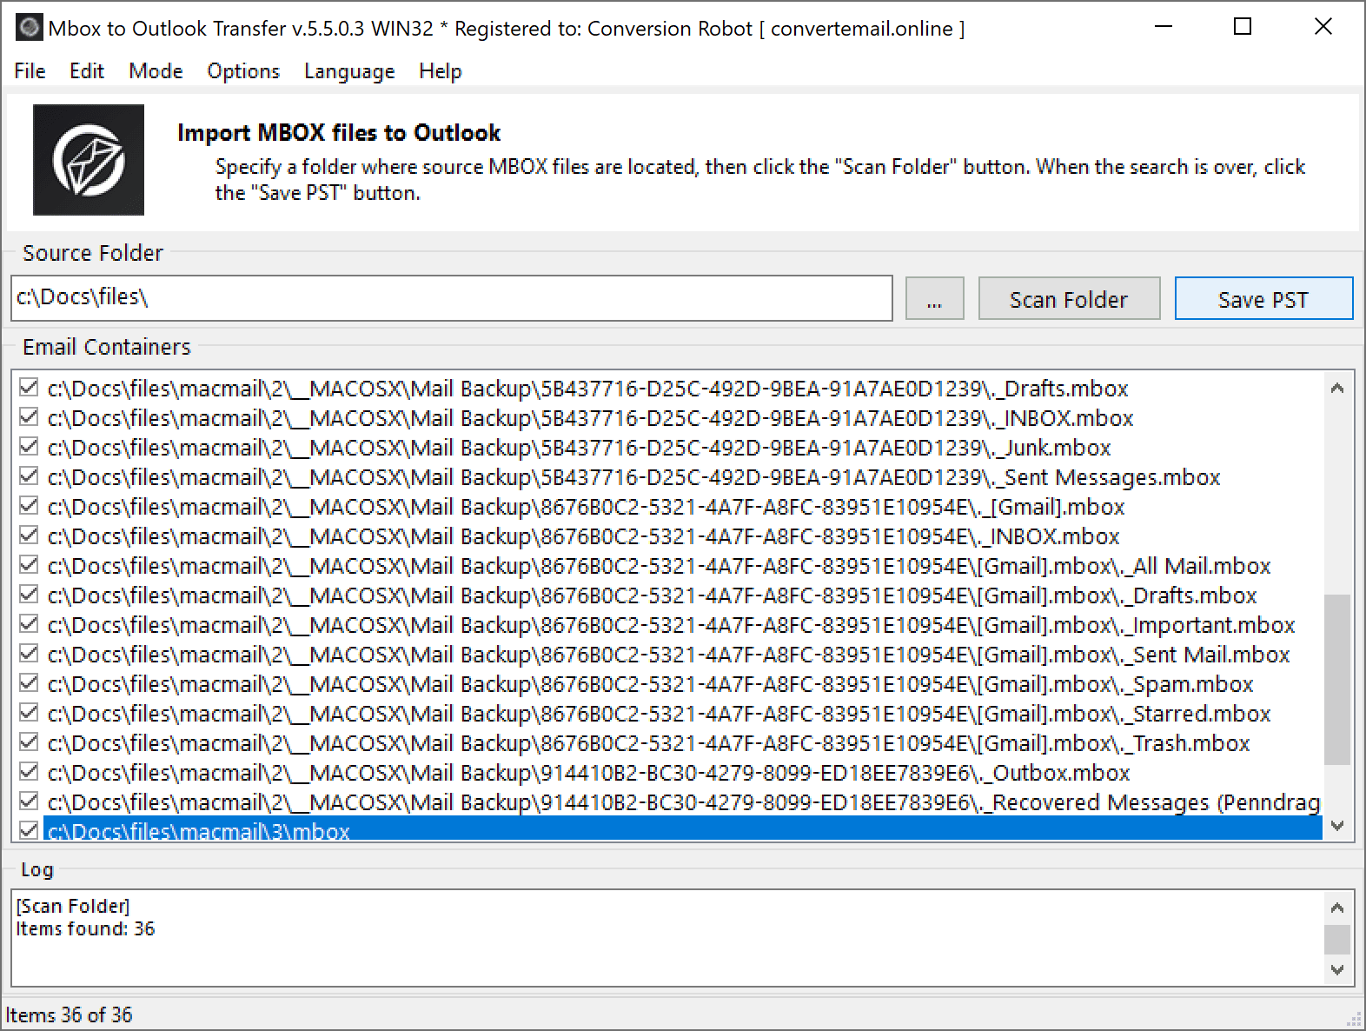Click the envelope app logo in header
The height and width of the screenshot is (1031, 1366).
coord(89,160)
